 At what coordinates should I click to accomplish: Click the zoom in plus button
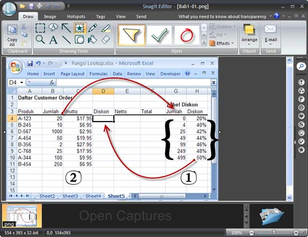pyautogui.click(x=296, y=233)
